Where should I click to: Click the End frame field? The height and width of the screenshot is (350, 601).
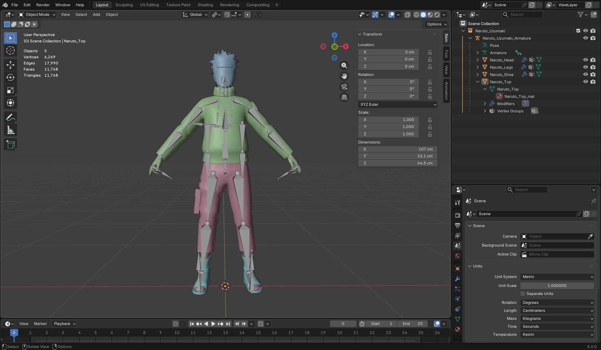413,324
